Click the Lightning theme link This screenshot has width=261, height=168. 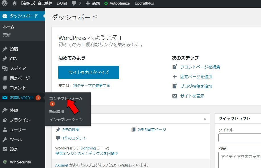88,148
